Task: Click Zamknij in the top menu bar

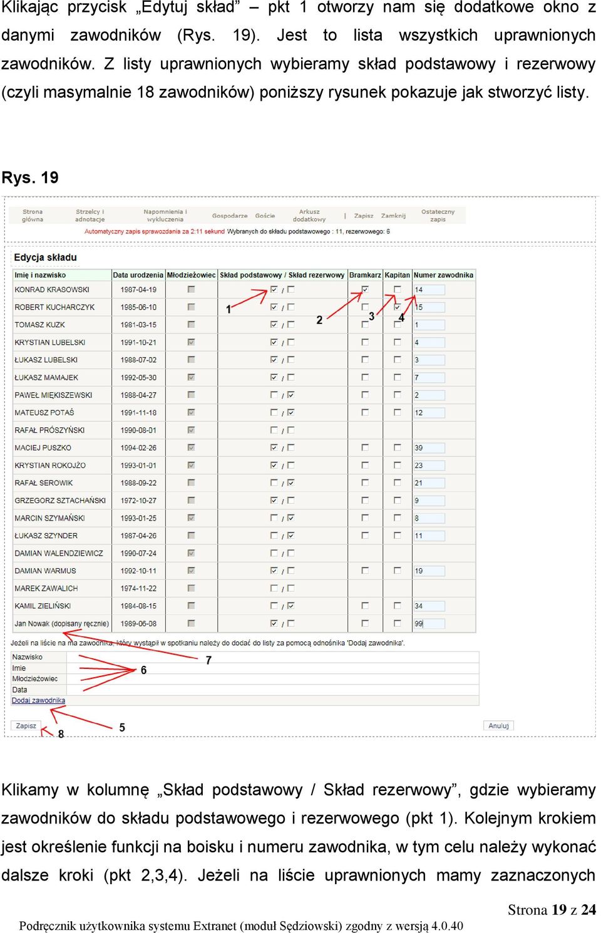Action: coord(393,215)
